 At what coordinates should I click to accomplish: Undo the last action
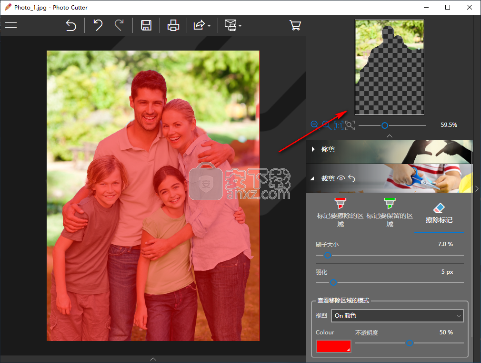point(98,25)
